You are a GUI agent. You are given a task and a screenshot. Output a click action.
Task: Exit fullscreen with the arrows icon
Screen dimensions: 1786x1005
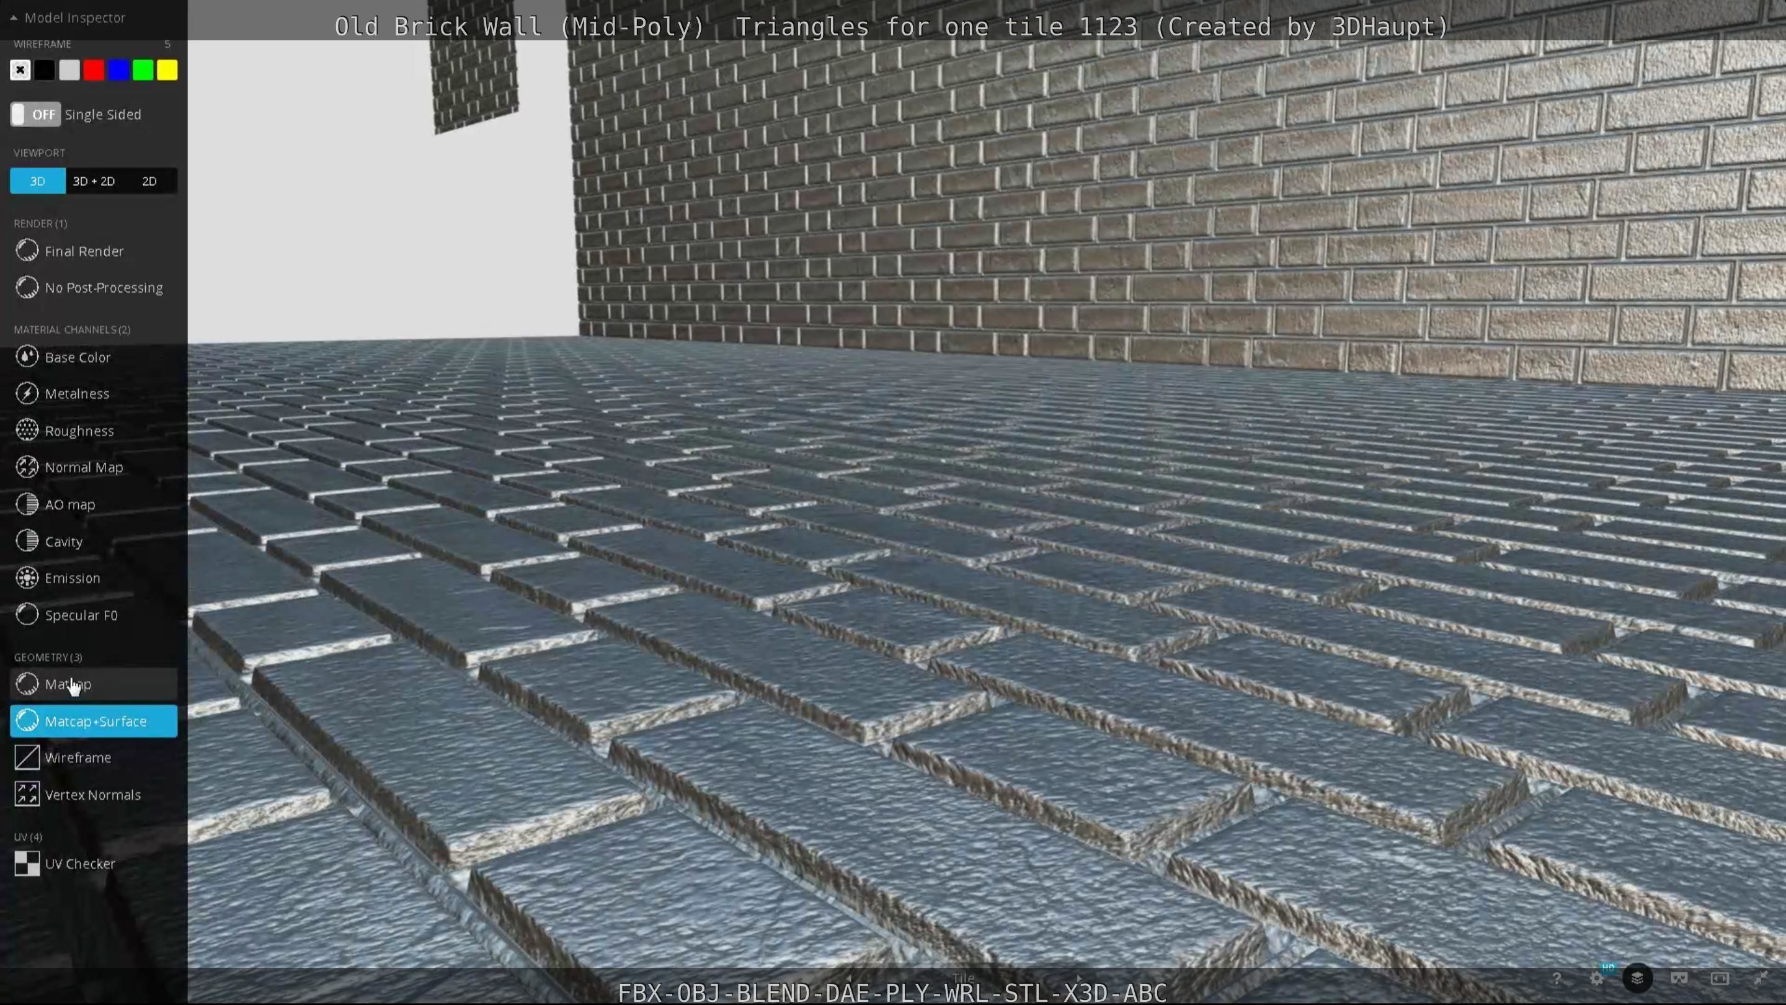1761,979
